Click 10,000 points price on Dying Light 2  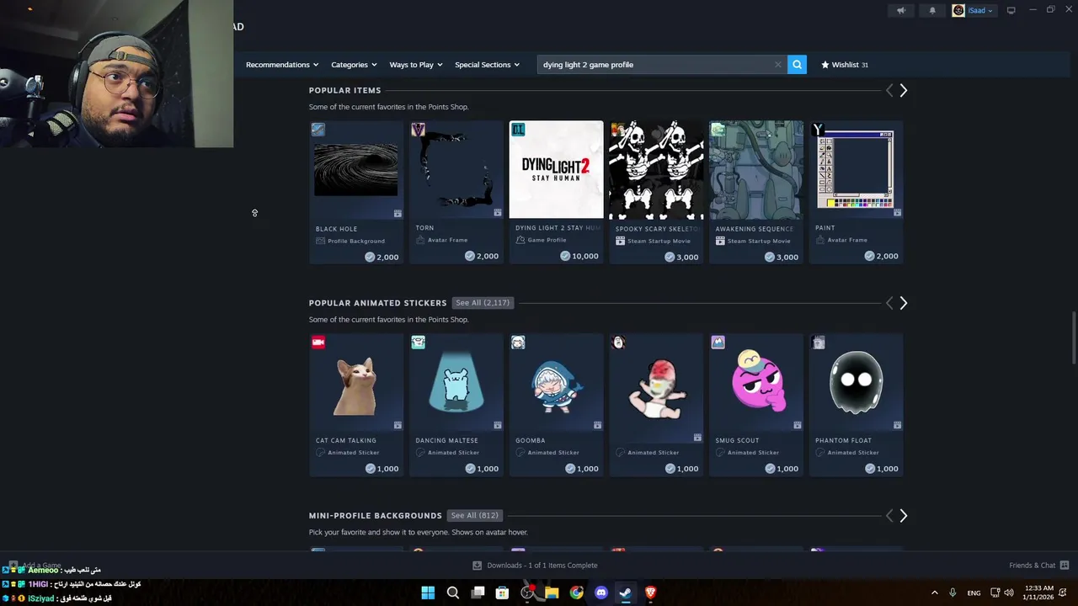click(x=579, y=257)
